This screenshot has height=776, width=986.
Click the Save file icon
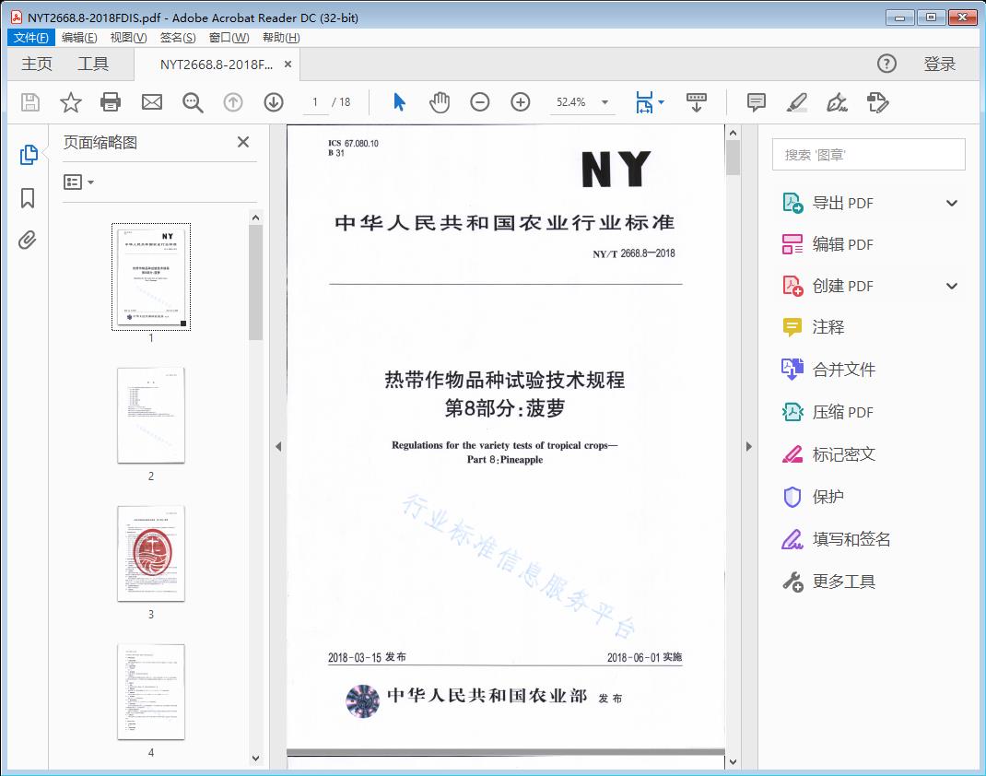(x=29, y=102)
